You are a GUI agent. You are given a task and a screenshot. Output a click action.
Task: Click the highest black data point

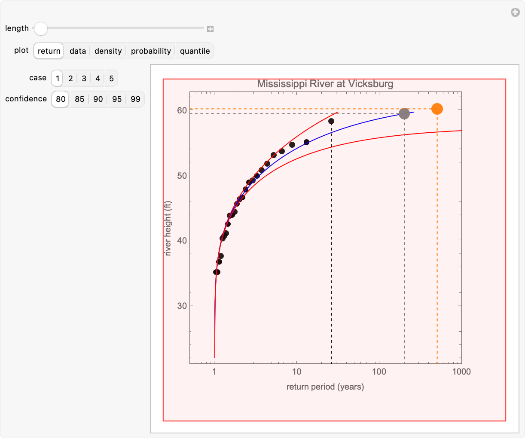331,121
